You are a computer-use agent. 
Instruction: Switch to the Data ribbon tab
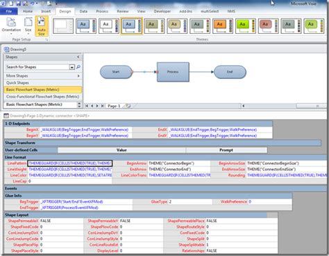83,11
